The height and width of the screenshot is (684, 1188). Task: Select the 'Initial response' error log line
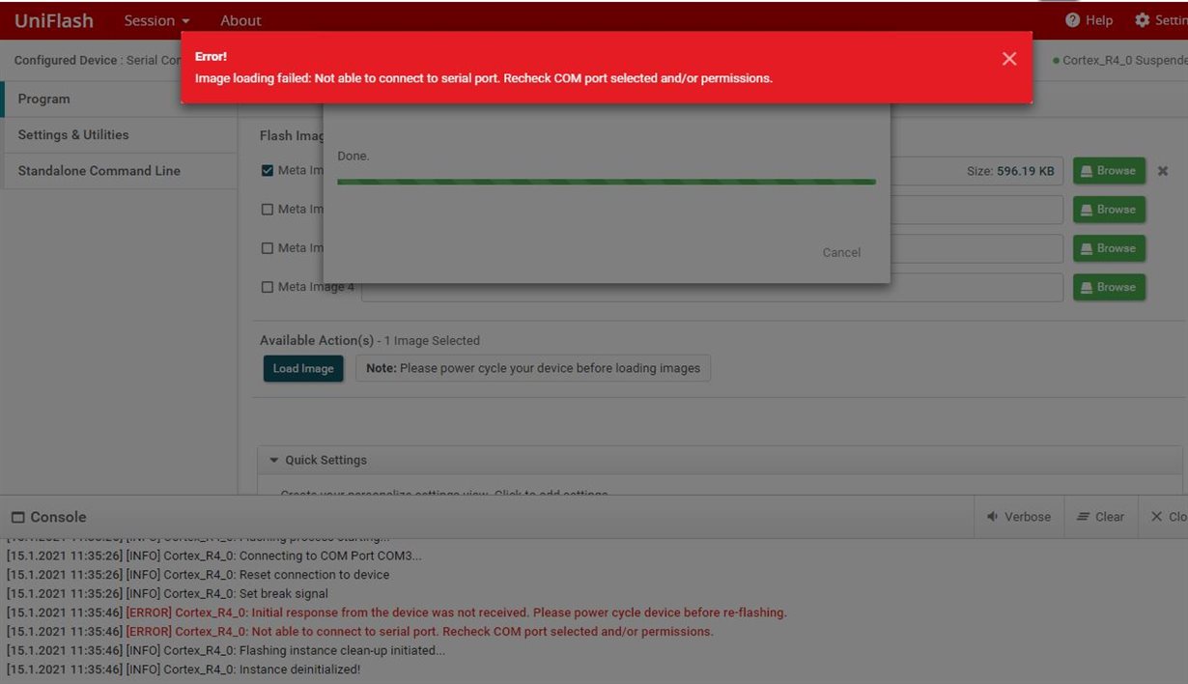click(x=397, y=613)
